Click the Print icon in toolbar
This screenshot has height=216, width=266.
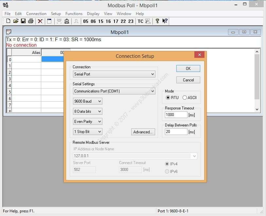(31, 21)
